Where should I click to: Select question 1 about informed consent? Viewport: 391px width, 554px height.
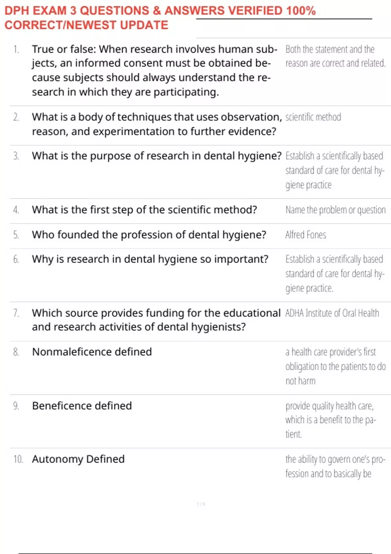coord(154,70)
